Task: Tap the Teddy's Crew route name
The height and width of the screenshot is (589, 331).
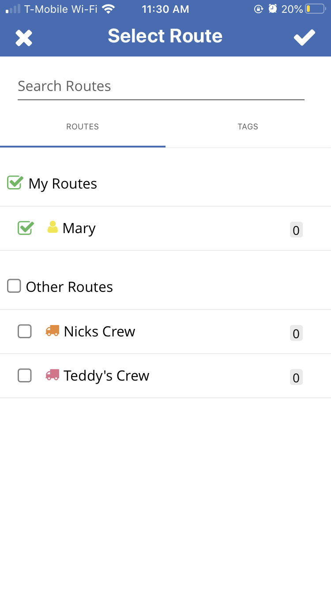Action: point(106,376)
